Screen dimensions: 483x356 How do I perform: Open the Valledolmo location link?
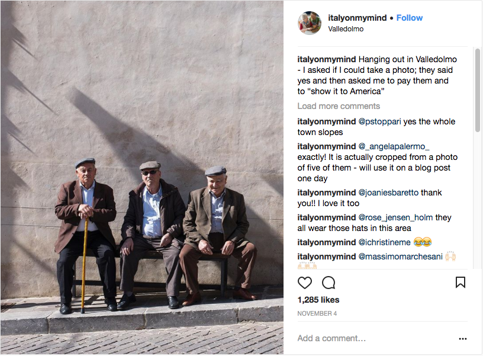click(x=346, y=29)
